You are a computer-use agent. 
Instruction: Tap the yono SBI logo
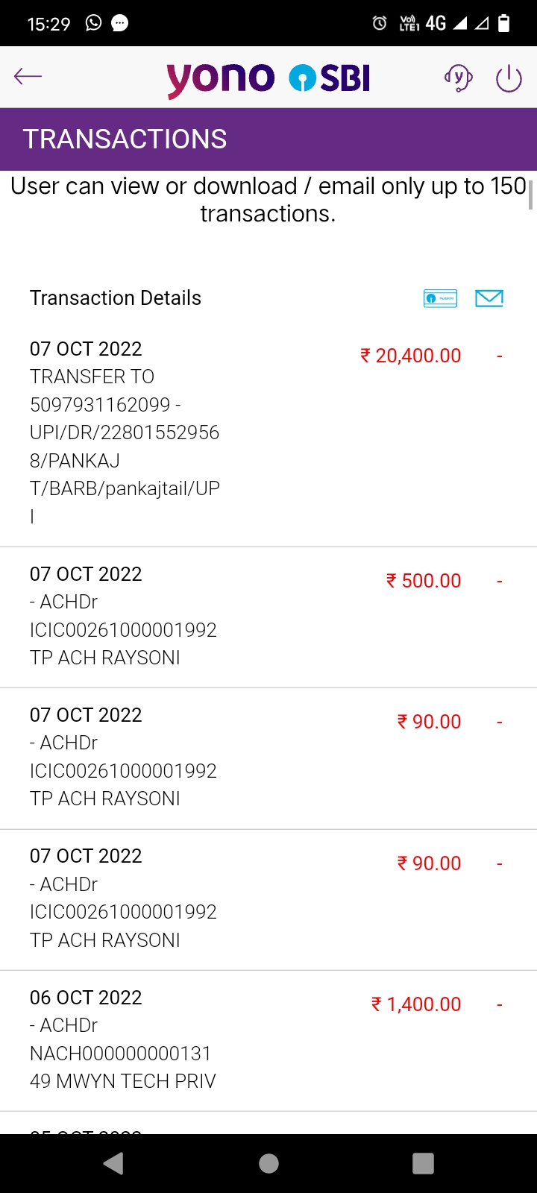click(x=268, y=78)
